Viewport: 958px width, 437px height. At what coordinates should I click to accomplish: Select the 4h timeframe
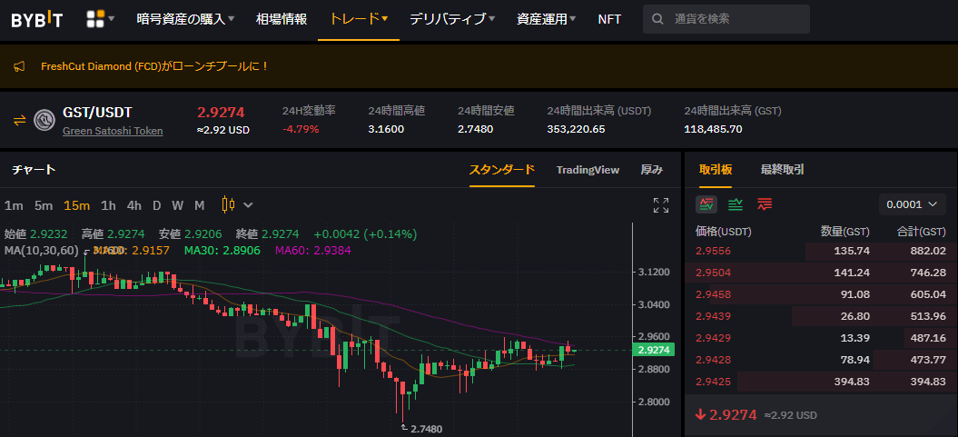[133, 205]
